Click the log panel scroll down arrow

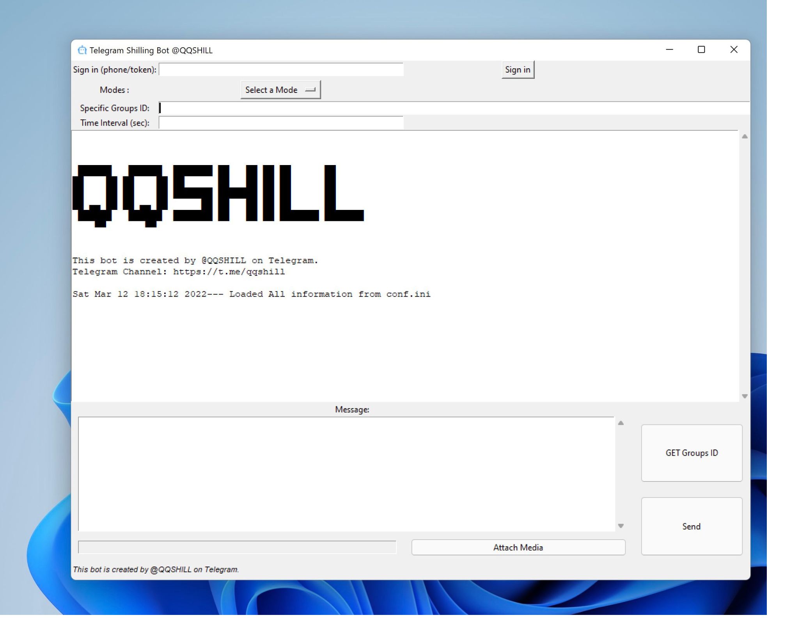[x=745, y=396]
